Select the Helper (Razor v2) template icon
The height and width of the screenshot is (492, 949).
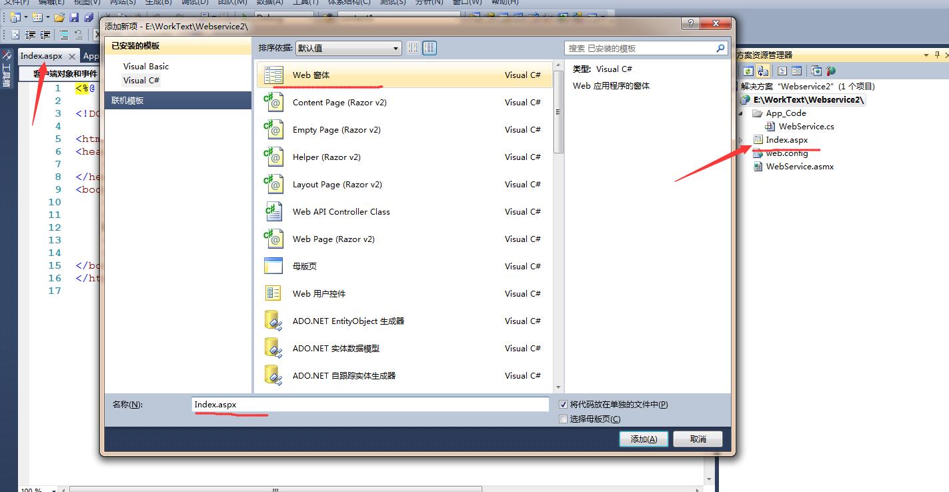click(273, 157)
